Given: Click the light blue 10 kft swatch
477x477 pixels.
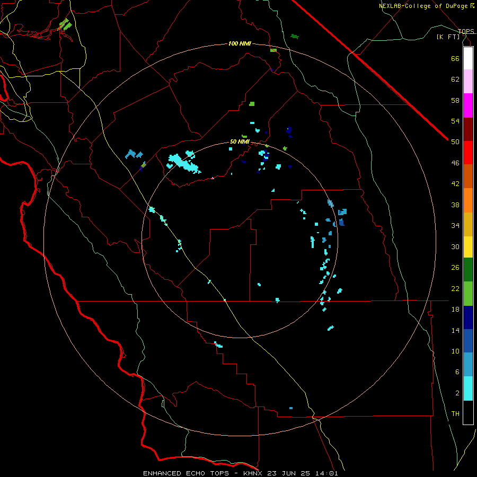Looking at the screenshot, I should (x=468, y=365).
